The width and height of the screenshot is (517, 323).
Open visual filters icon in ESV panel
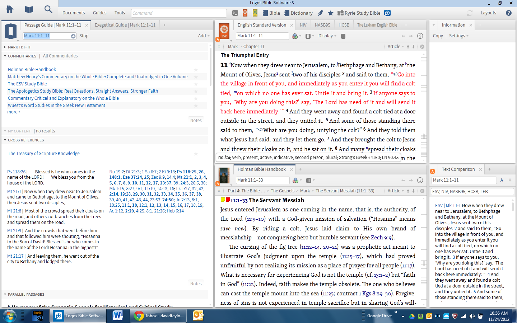(295, 36)
